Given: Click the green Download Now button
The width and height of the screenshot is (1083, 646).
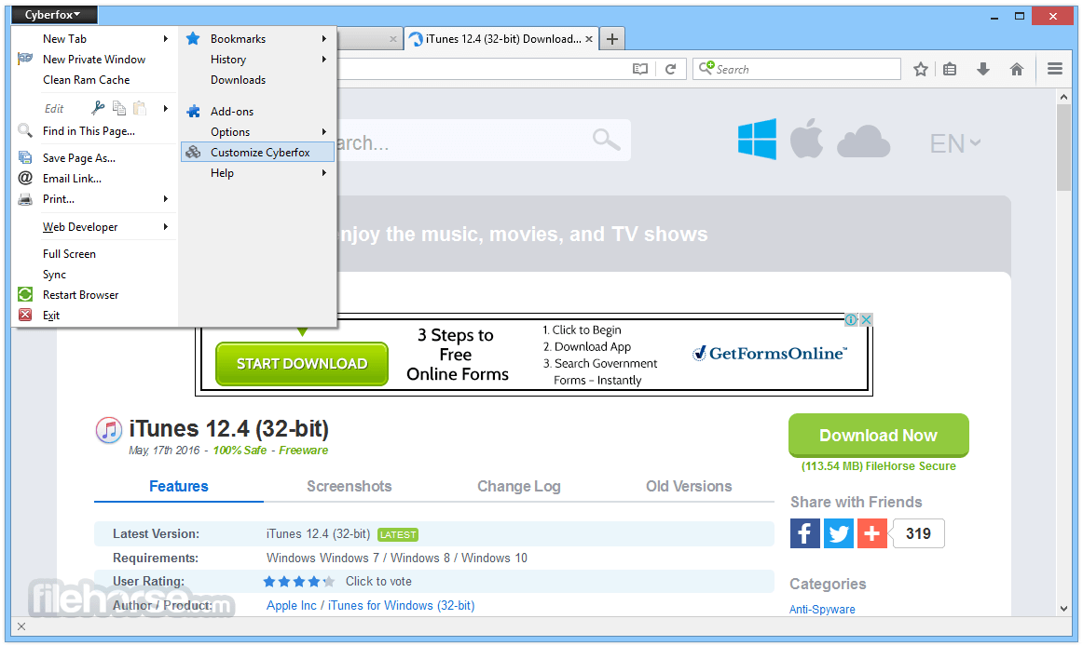Looking at the screenshot, I should [x=879, y=436].
